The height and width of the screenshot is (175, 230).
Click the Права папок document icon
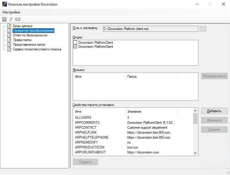coord(9,40)
